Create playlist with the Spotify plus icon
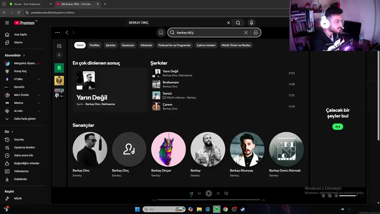This screenshot has width=380, height=214. click(59, 55)
